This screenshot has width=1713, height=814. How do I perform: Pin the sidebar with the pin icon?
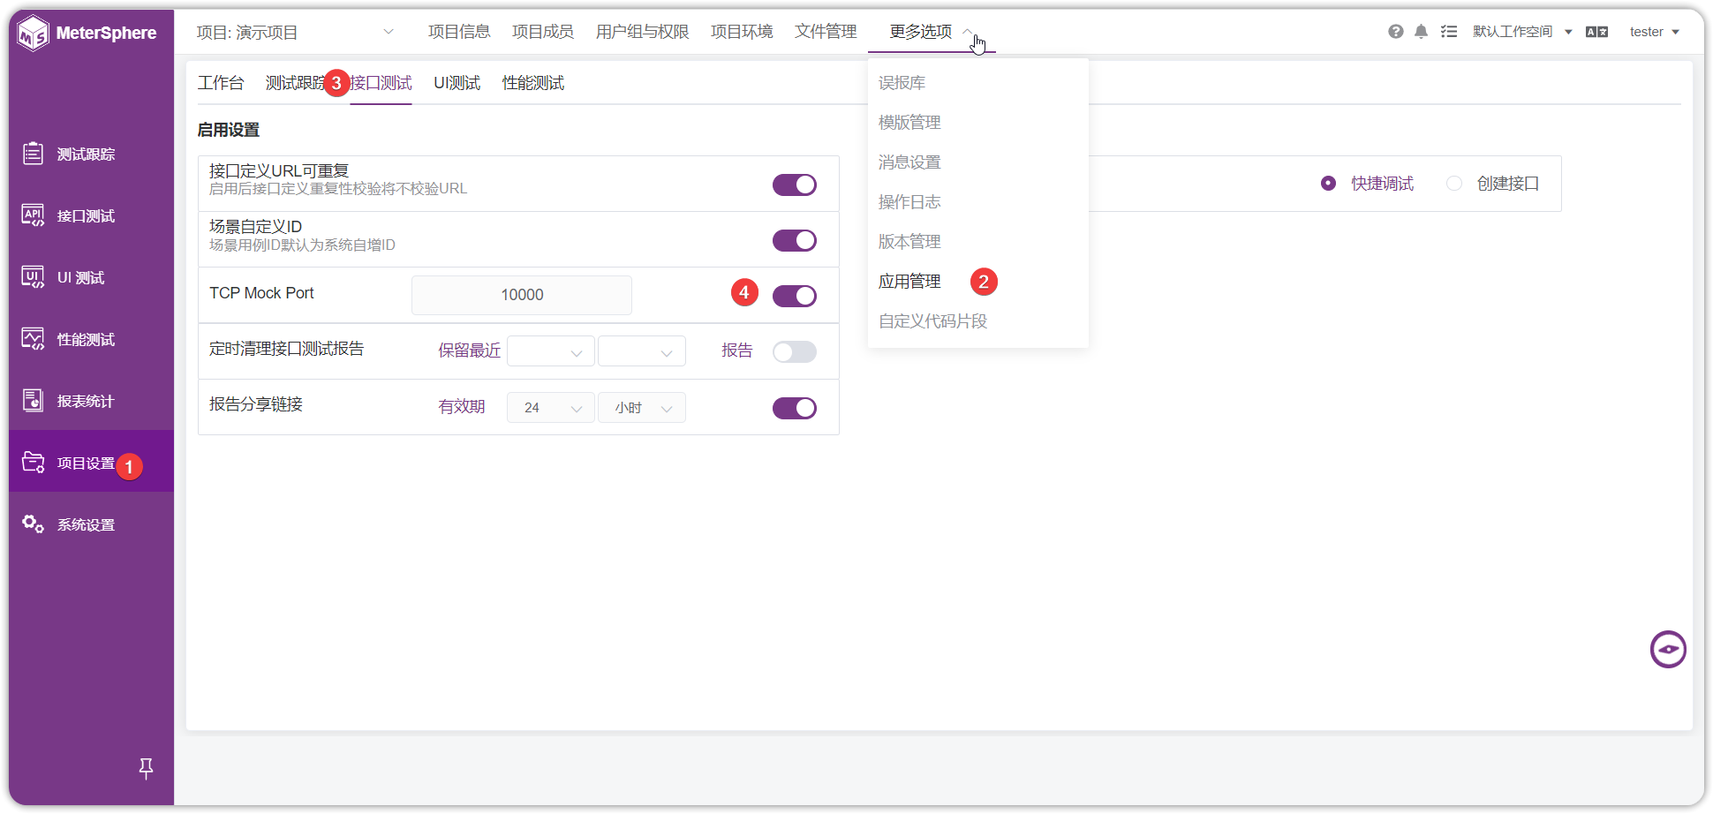click(x=147, y=769)
